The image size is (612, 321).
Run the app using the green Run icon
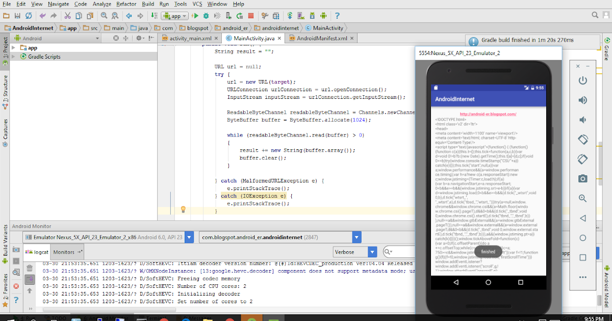coord(196,16)
